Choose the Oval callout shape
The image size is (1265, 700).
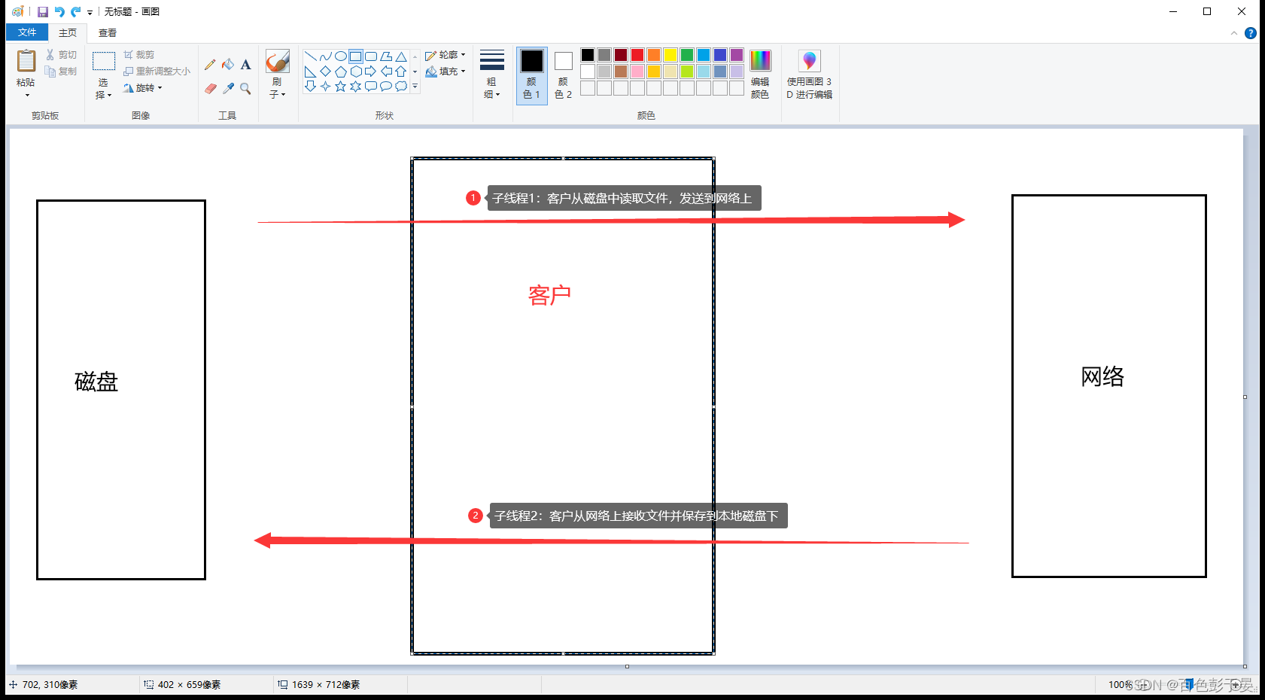point(385,87)
